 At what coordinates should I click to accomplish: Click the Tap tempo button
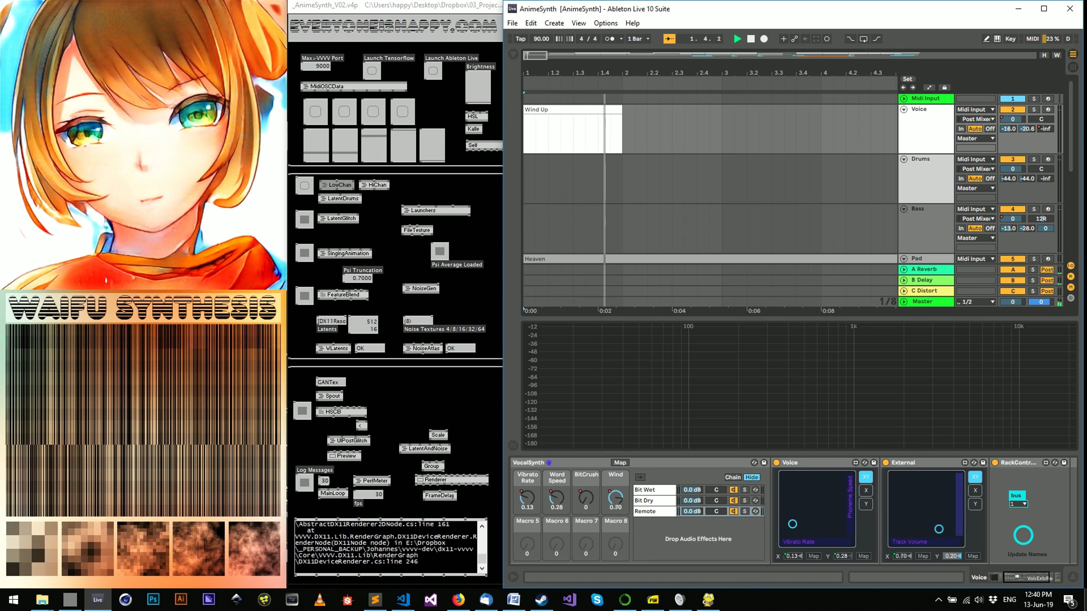[520, 39]
